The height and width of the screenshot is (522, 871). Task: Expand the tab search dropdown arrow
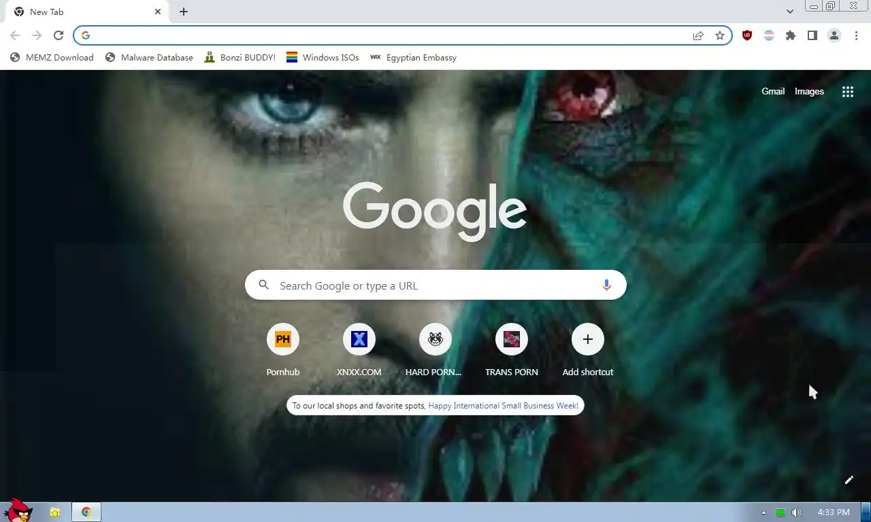[789, 12]
